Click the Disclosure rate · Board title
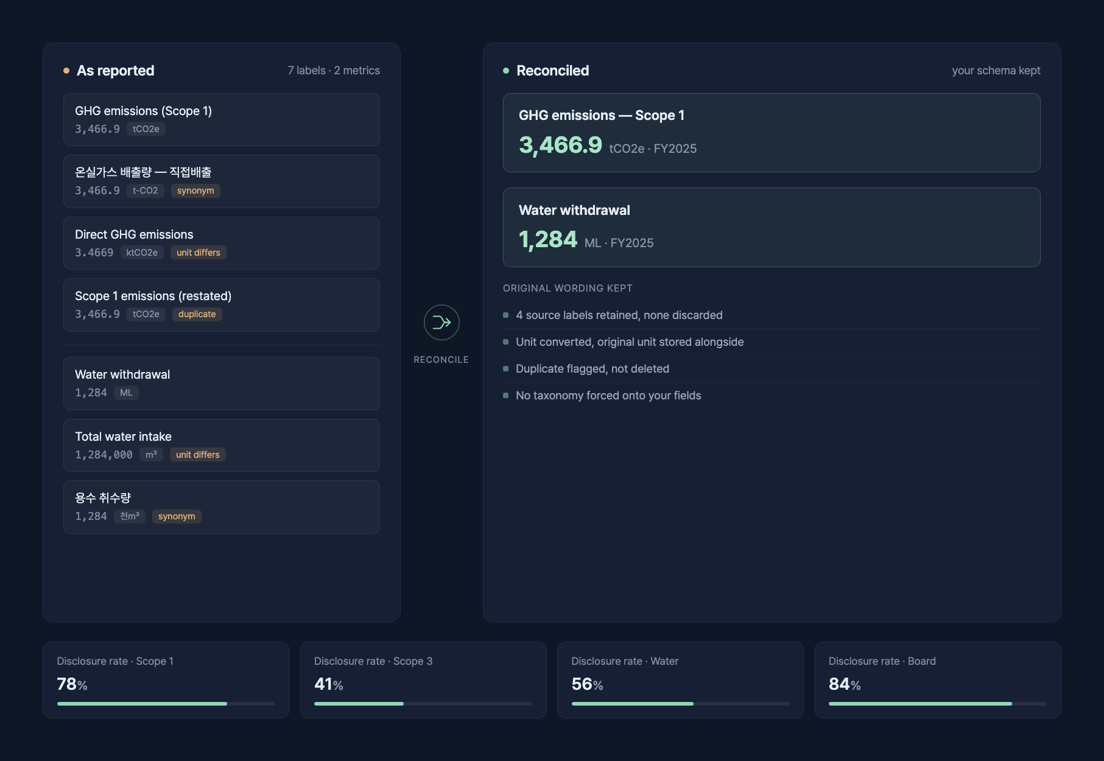Viewport: 1104px width, 761px height. [x=882, y=661]
